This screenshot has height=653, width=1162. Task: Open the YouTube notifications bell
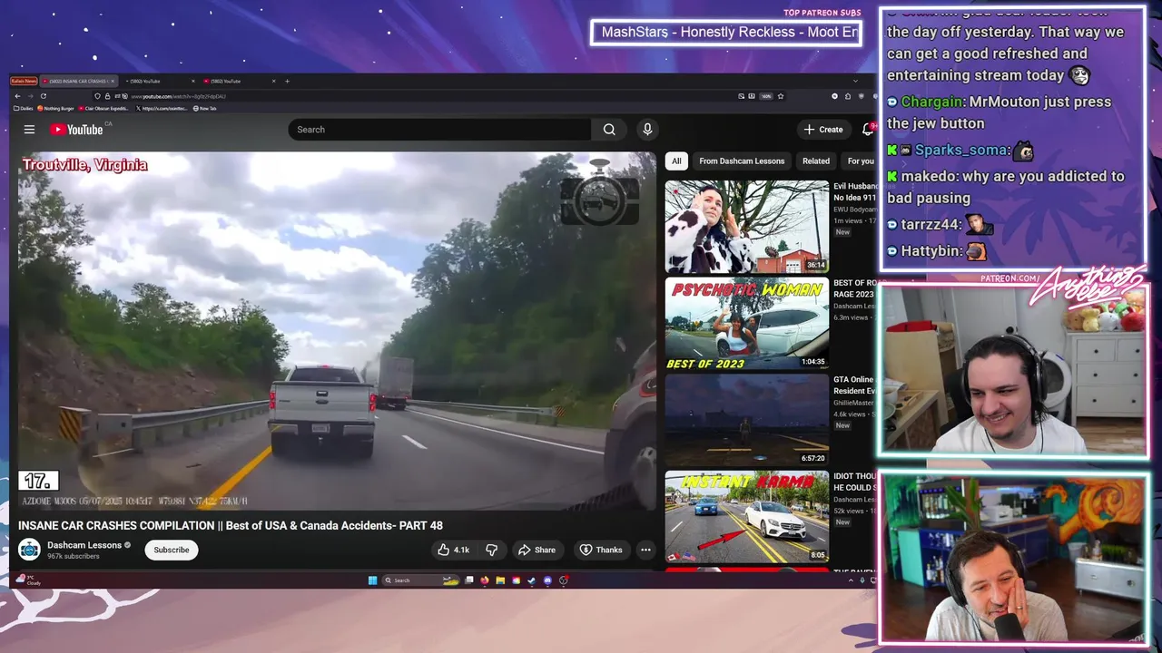[868, 130]
